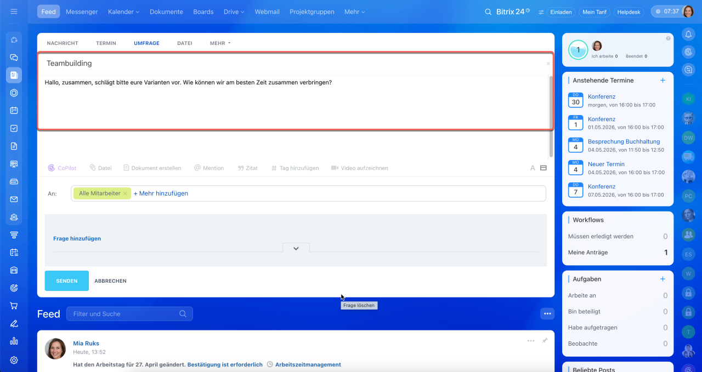Insert a Zitat quote block
Image resolution: width=702 pixels, height=372 pixels.
[248, 168]
